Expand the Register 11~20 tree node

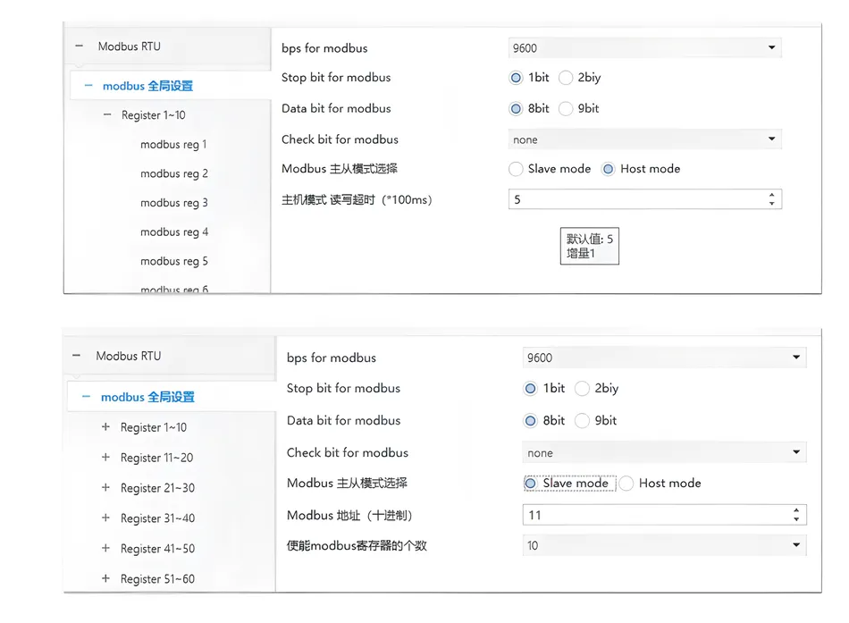[x=105, y=458]
